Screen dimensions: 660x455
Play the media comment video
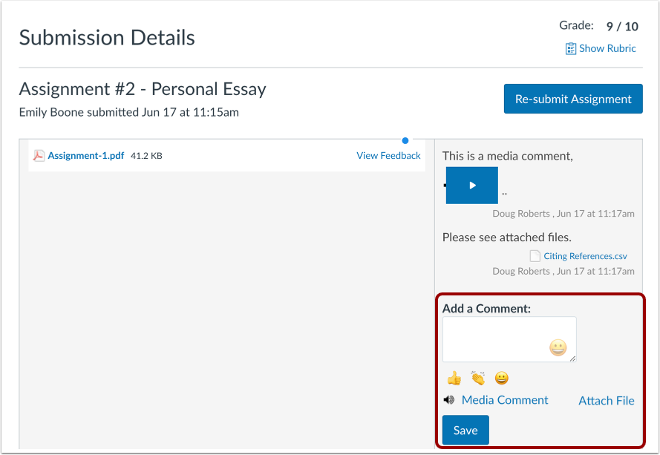pos(472,186)
